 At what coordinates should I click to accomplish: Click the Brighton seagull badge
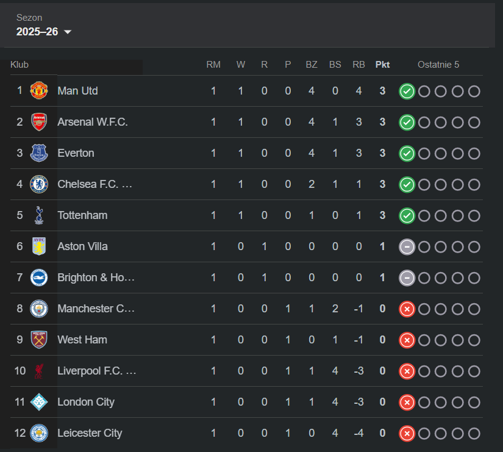[39, 278]
